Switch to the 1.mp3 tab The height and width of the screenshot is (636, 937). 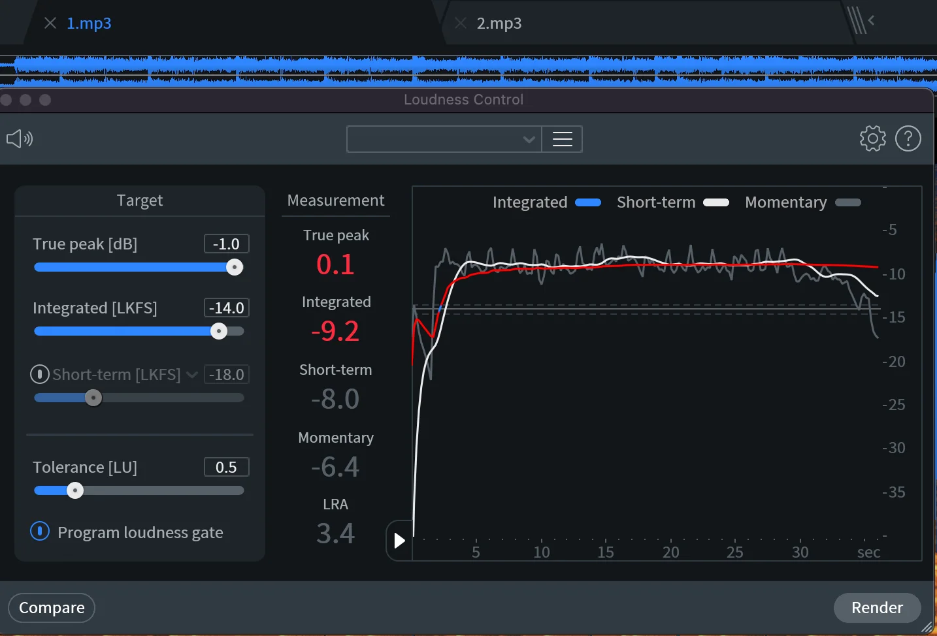(x=89, y=24)
